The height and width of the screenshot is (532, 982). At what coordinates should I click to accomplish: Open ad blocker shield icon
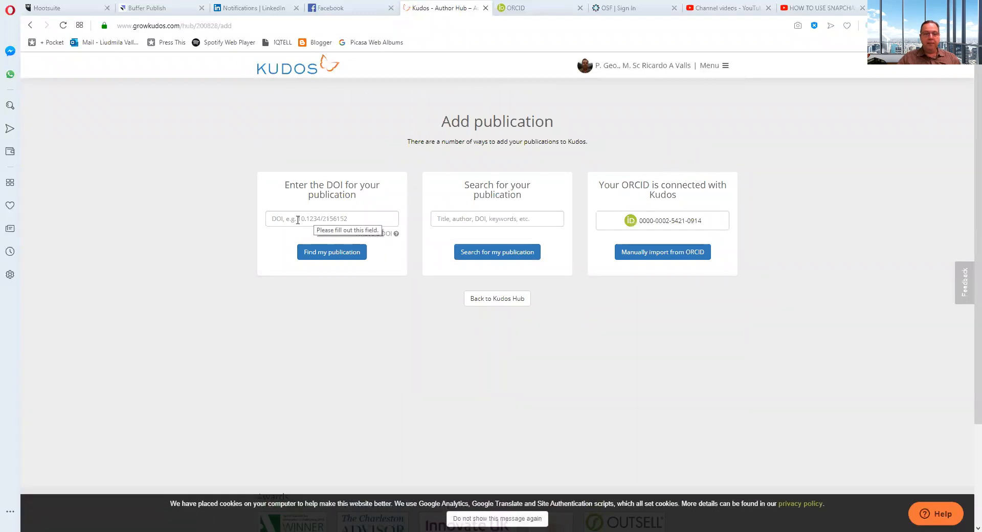[814, 26]
